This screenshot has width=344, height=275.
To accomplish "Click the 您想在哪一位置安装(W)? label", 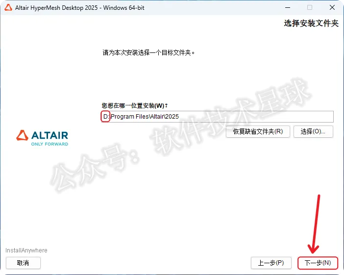I will [134, 105].
